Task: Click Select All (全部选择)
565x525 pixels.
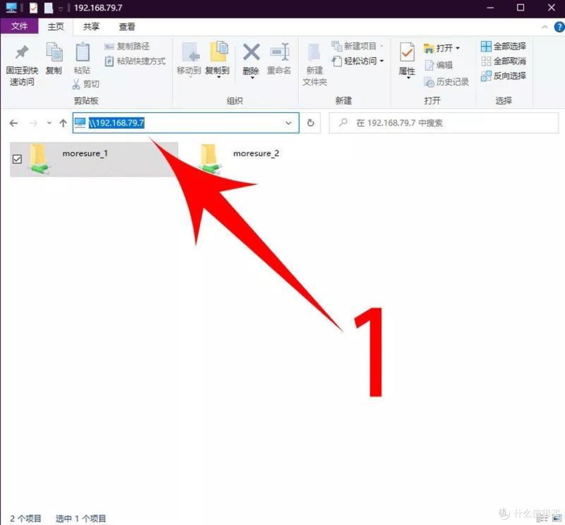Action: click(x=503, y=46)
